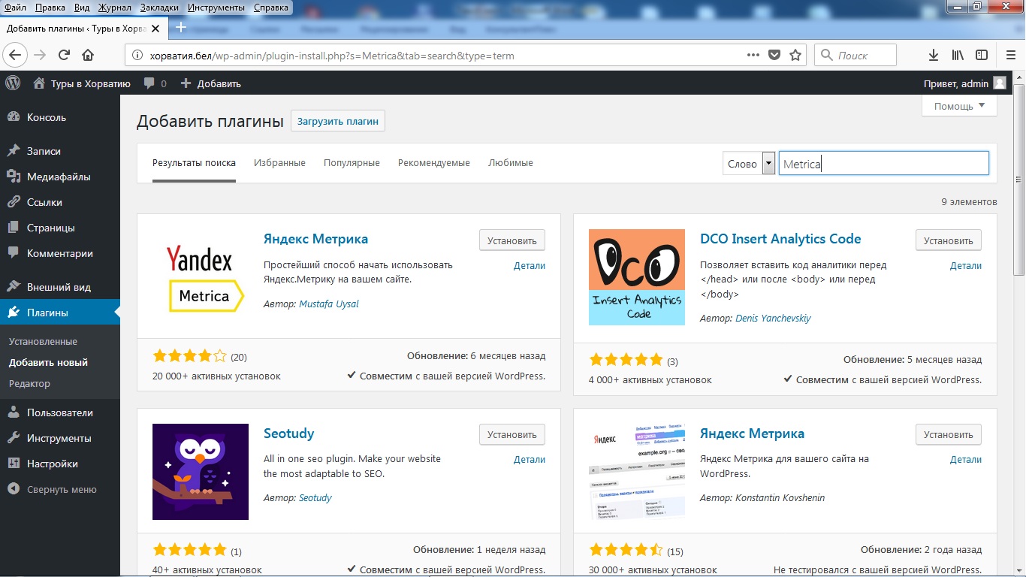Save page to Pocket icon
Screen dimensions: 1026x577
[x=774, y=55]
